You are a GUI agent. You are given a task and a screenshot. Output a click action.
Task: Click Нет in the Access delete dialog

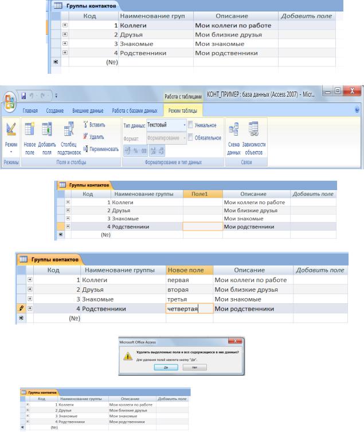[194, 367]
